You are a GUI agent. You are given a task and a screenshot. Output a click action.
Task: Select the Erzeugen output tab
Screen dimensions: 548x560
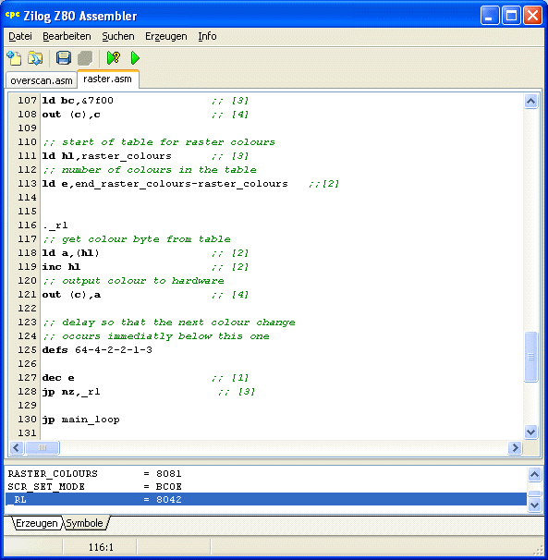[x=36, y=523]
